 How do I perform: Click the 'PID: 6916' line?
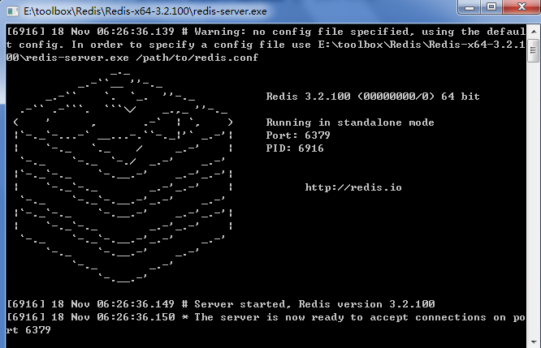(295, 148)
